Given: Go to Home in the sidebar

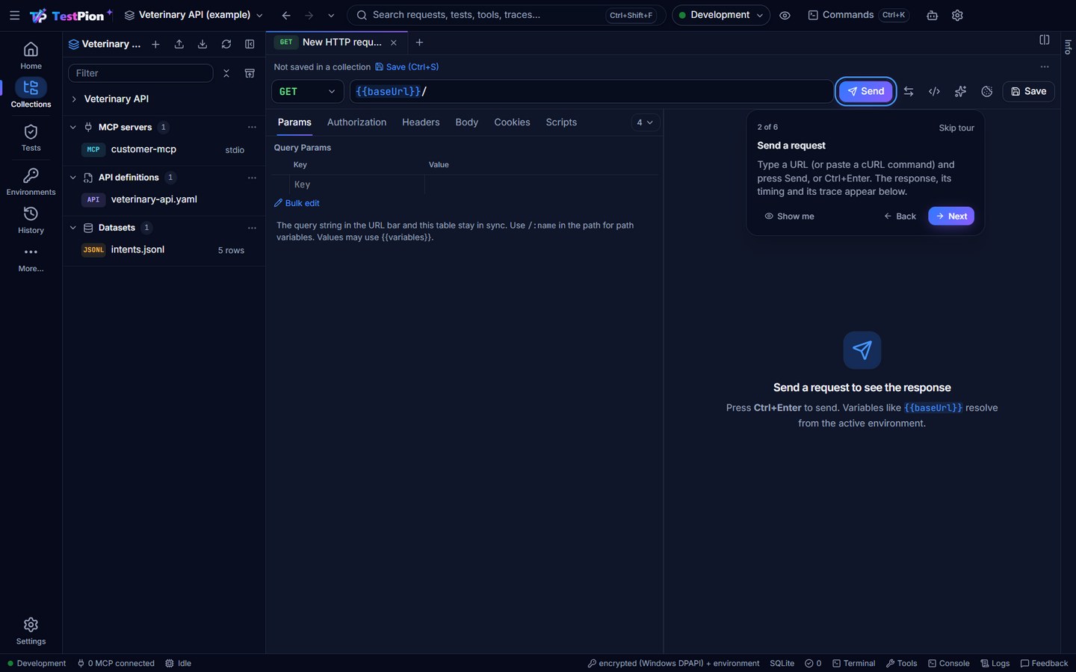Looking at the screenshot, I should 31,55.
